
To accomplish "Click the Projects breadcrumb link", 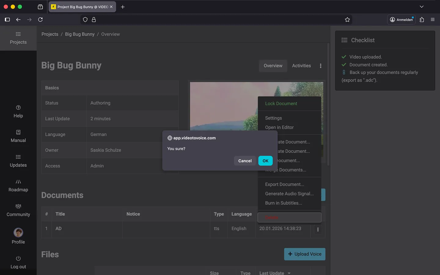I will point(50,34).
